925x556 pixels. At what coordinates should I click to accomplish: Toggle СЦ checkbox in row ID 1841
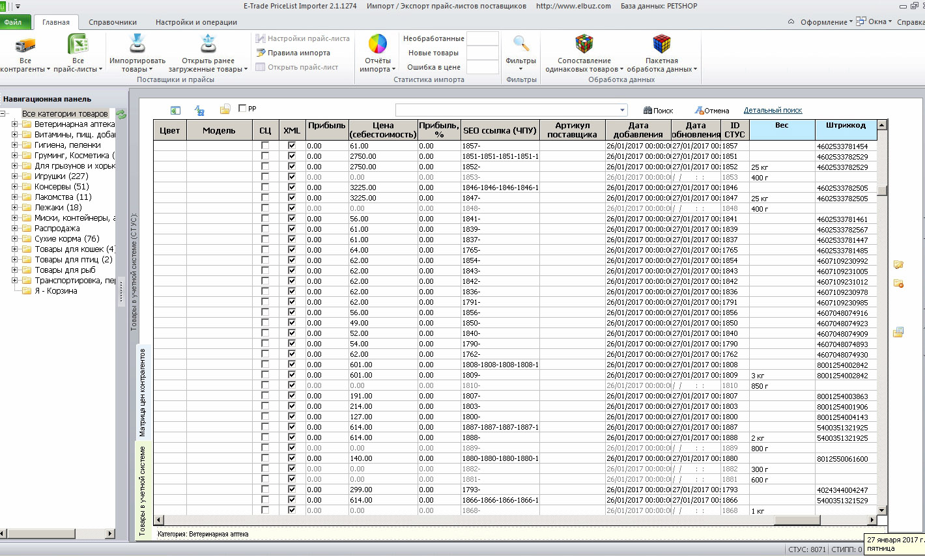tap(264, 219)
